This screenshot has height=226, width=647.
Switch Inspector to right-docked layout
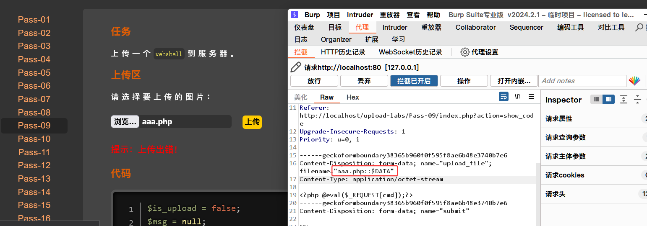(608, 100)
